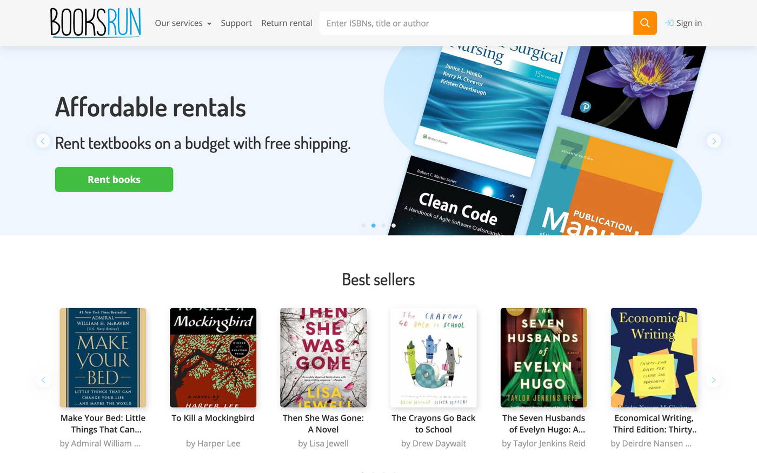Open the Support page
This screenshot has width=757, height=473.
point(236,23)
